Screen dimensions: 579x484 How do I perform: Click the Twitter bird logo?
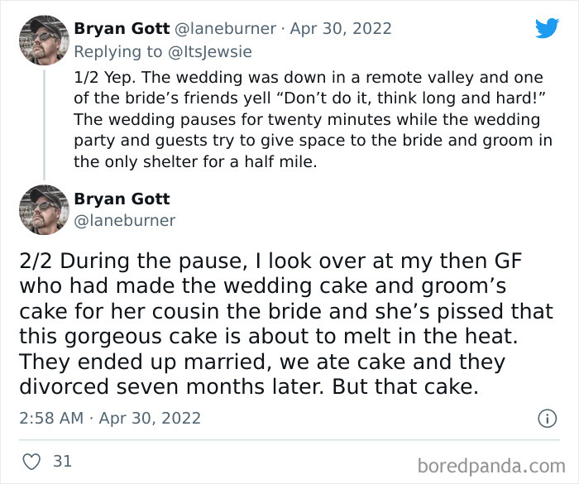[547, 28]
